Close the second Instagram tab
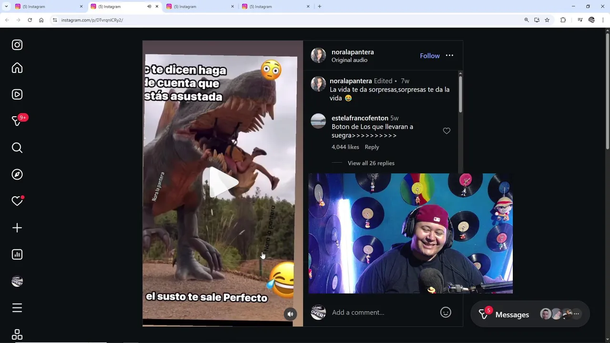This screenshot has width=610, height=343. 157,7
